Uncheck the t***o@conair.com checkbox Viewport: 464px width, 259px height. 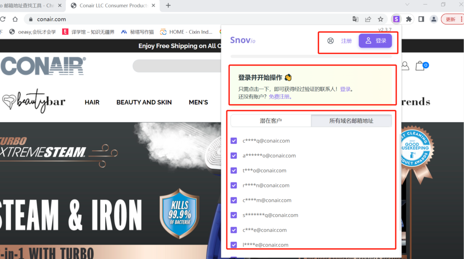click(x=234, y=171)
